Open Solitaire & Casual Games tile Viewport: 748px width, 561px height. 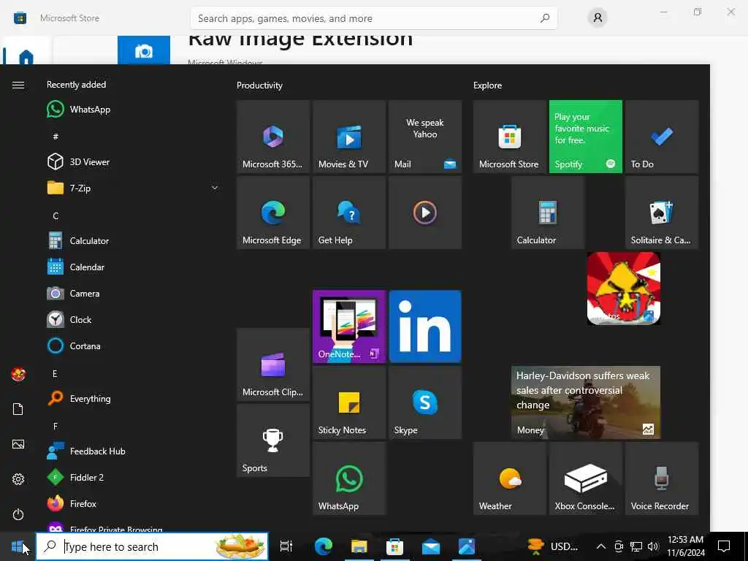pos(662,213)
